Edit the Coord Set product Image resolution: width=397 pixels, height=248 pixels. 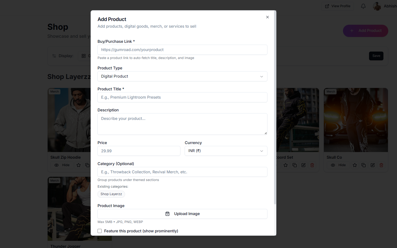303,165
